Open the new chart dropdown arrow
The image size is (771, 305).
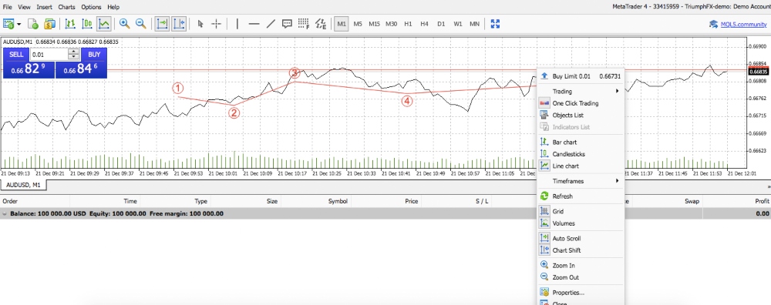(x=19, y=24)
